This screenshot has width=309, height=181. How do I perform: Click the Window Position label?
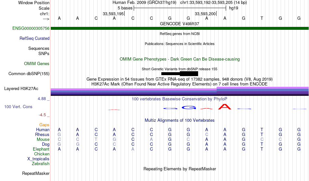coord(34,3)
